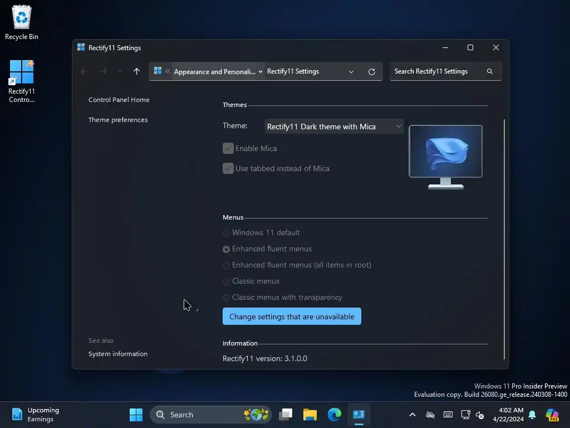Click the Appearance and Personalization breadcrumb
The height and width of the screenshot is (428, 570).
(214, 72)
